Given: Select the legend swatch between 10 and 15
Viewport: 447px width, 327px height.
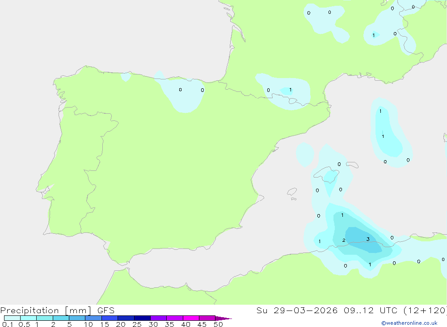Looking at the screenshot, I should click(x=93, y=318).
